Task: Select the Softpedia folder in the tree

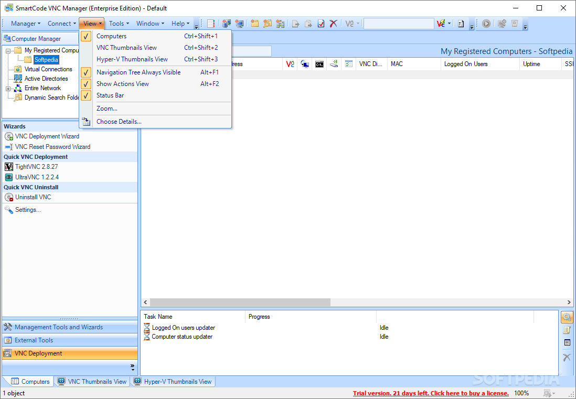Action: [46, 60]
